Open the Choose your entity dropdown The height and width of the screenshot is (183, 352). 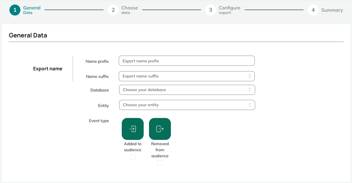[187, 105]
